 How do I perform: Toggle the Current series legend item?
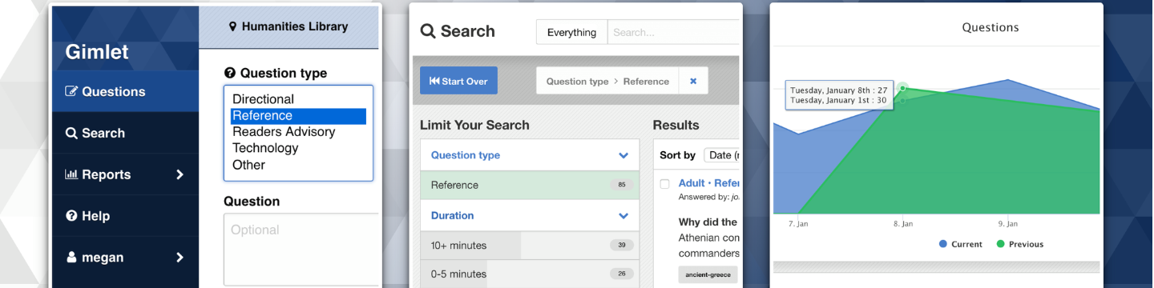960,244
